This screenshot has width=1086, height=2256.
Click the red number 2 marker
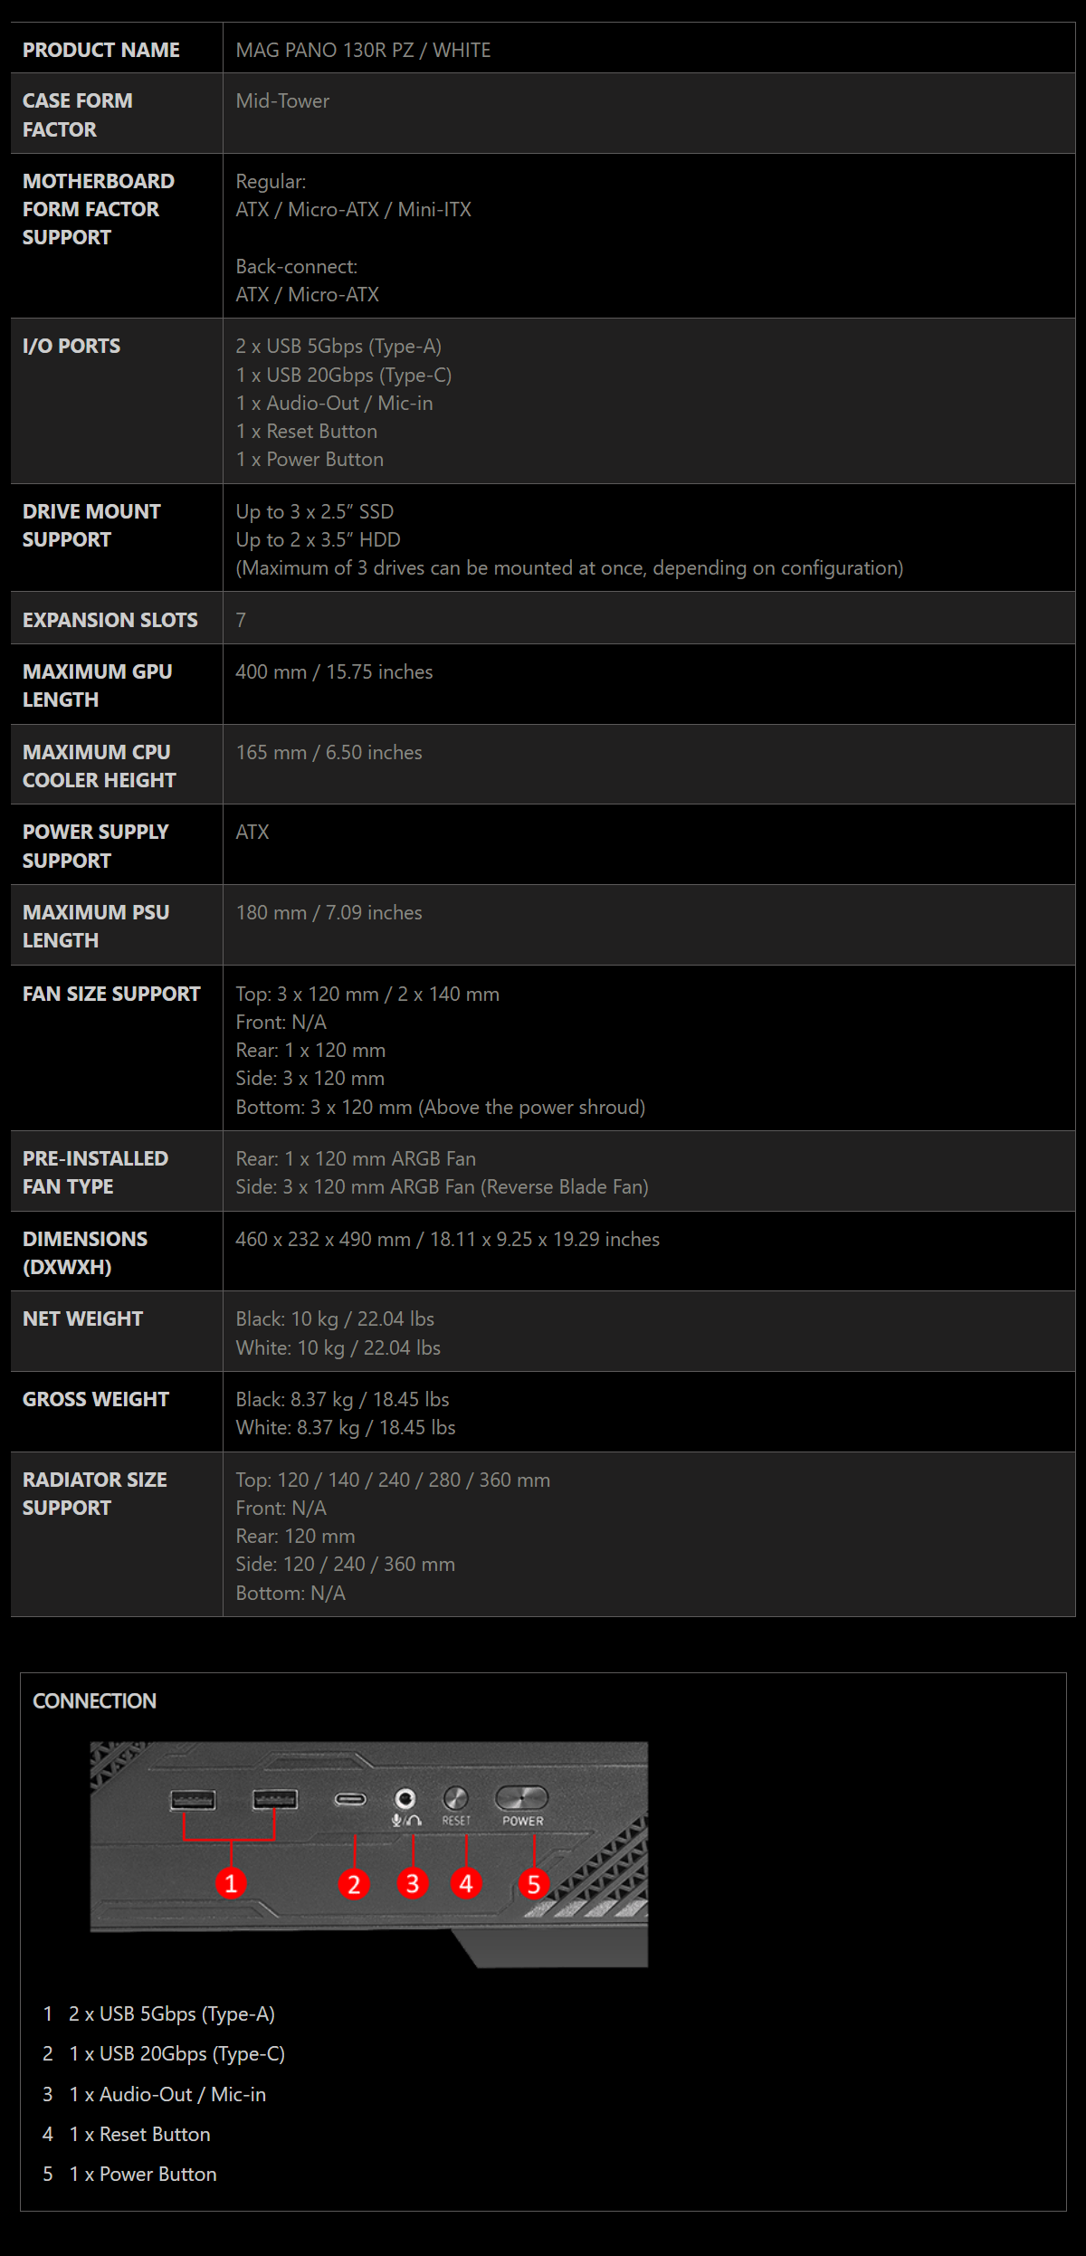(354, 1884)
